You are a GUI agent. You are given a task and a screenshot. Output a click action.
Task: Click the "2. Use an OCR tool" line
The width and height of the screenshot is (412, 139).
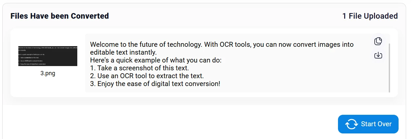pos(147,76)
